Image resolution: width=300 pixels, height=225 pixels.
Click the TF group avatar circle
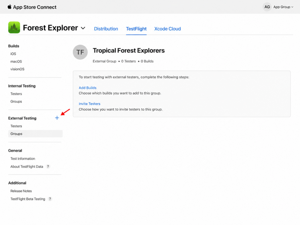(x=80, y=52)
